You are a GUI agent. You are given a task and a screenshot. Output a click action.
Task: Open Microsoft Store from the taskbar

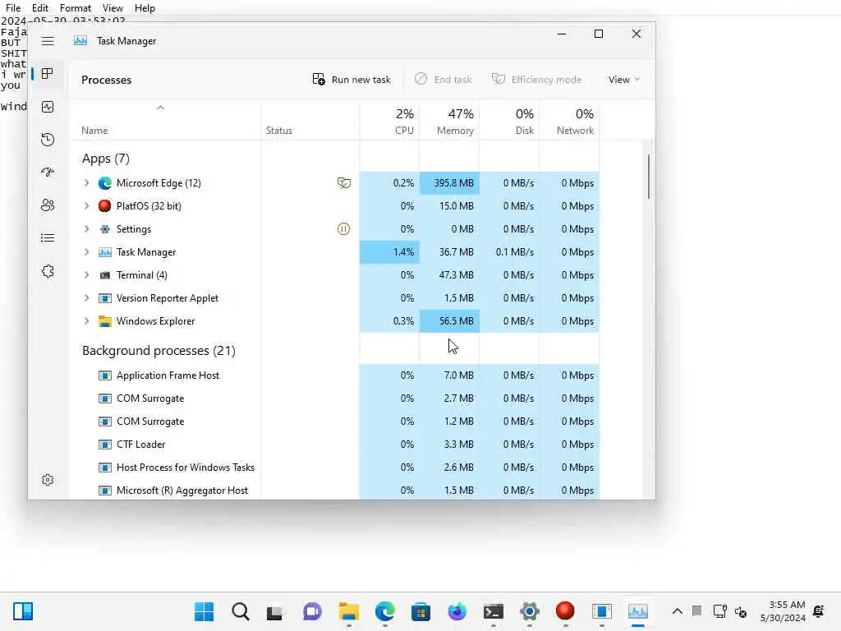pyautogui.click(x=421, y=611)
